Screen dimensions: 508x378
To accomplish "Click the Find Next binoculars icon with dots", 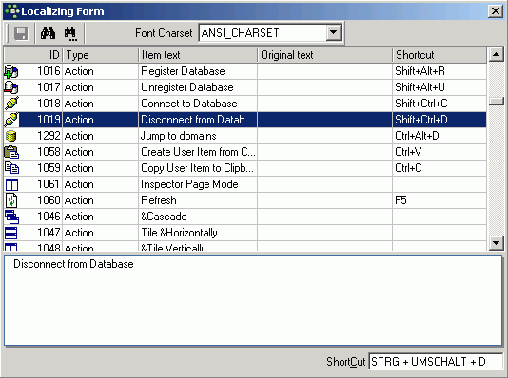I will [x=70, y=33].
